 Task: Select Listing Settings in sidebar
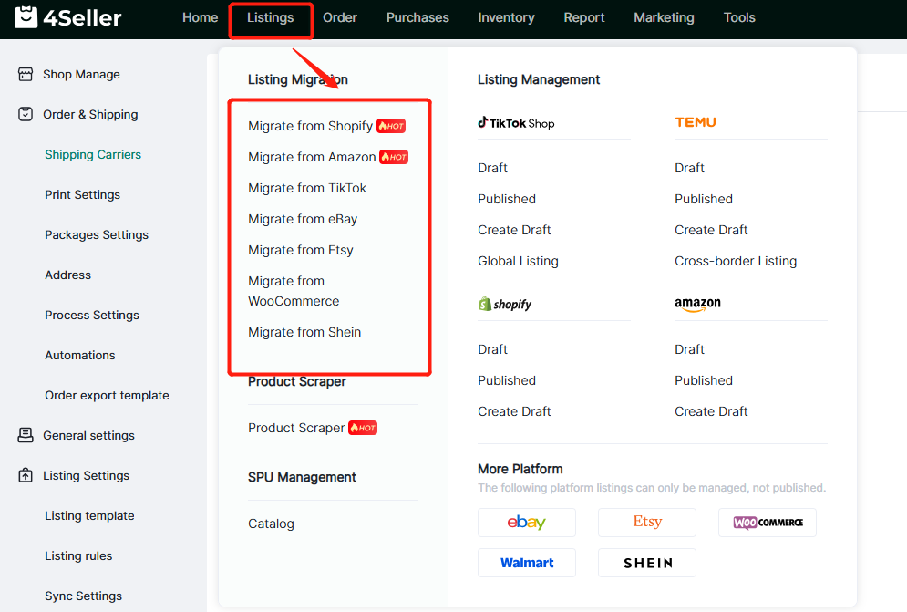pyautogui.click(x=87, y=475)
